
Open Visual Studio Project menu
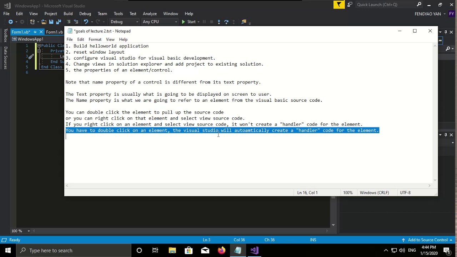coord(51,14)
